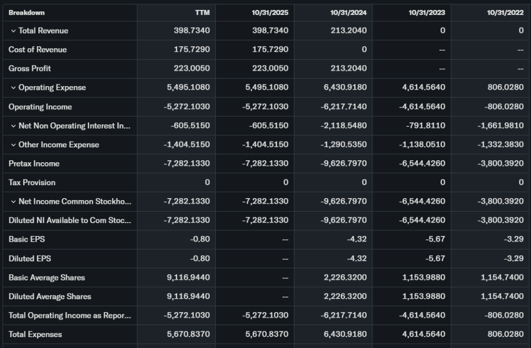The width and height of the screenshot is (531, 348).
Task: Select the Tax Provision row label
Action: (x=32, y=183)
